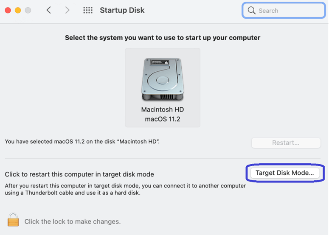Click the Thunderbolt cable description paragraph
The height and width of the screenshot is (235, 329).
(x=125, y=189)
